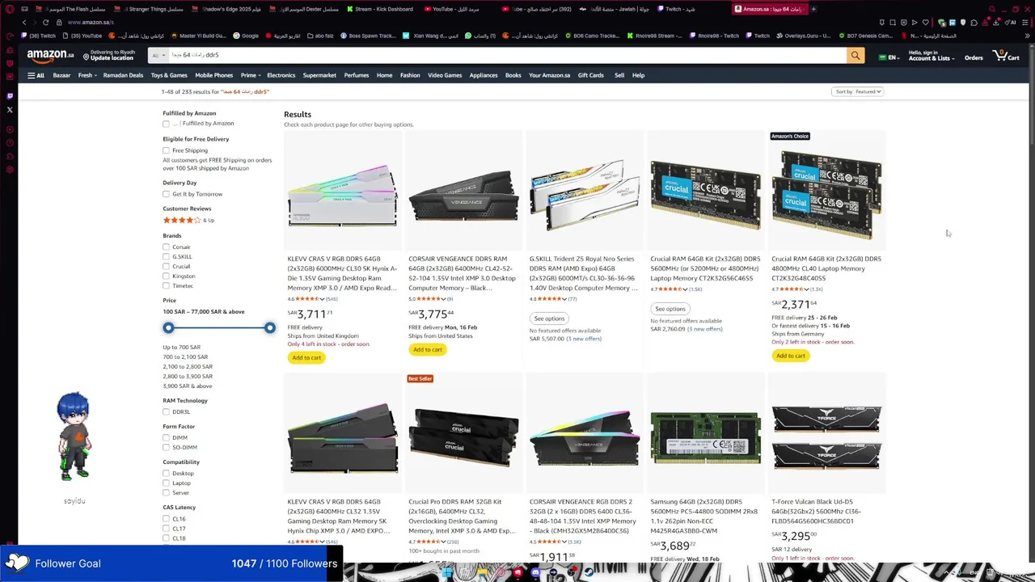The height and width of the screenshot is (582, 1035).
Task: Enable the Laptop compatibility checkbox
Action: tap(166, 483)
